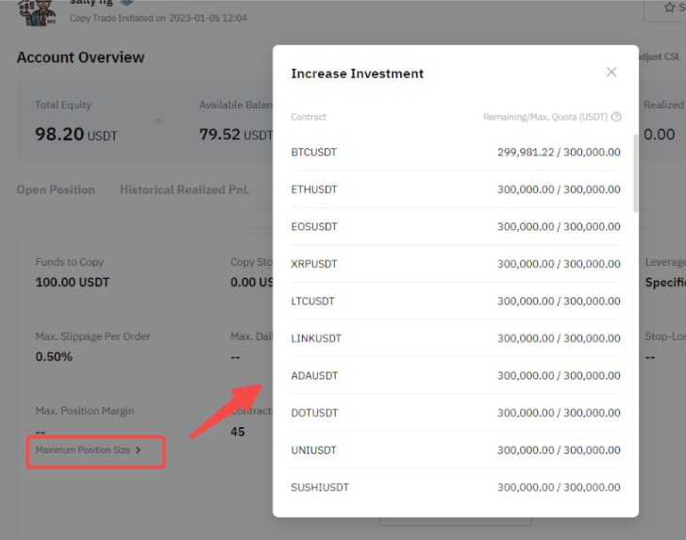The width and height of the screenshot is (686, 540).
Task: Expand Maximum Position Size chevron arrow
Action: click(x=138, y=450)
